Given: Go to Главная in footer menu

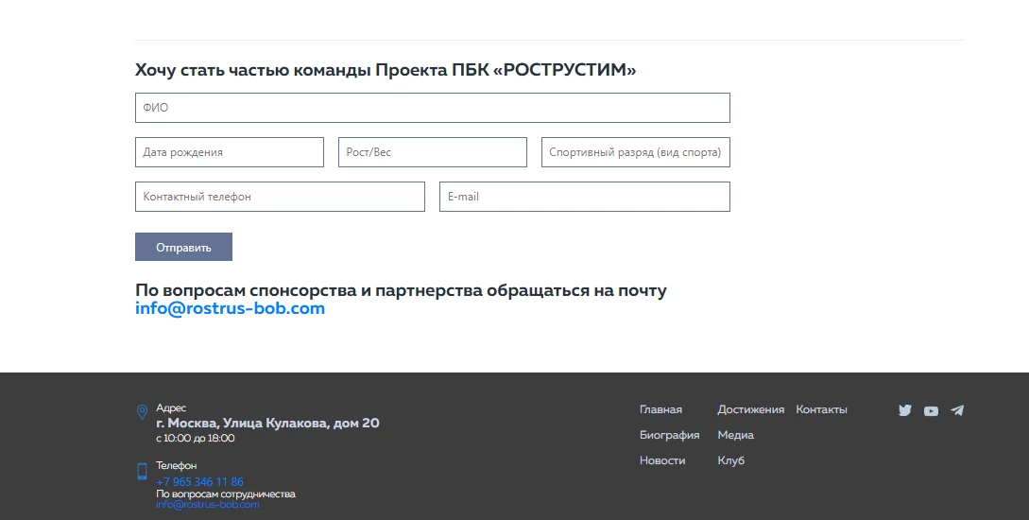Looking at the screenshot, I should pyautogui.click(x=660, y=409).
